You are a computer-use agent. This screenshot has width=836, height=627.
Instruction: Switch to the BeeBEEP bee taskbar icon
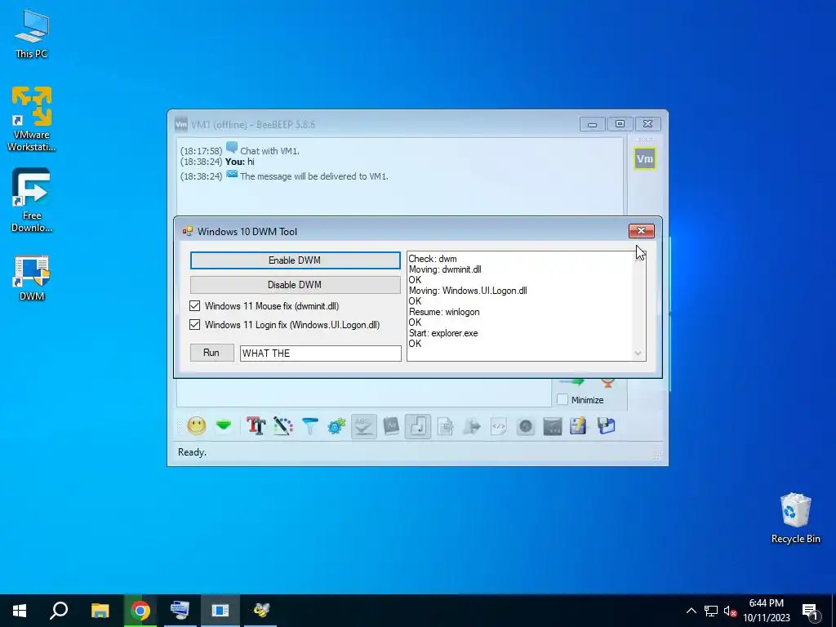(260, 611)
